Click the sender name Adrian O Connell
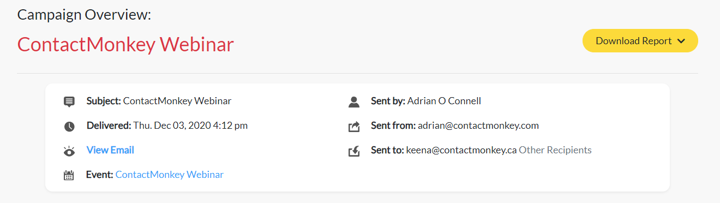 click(444, 101)
